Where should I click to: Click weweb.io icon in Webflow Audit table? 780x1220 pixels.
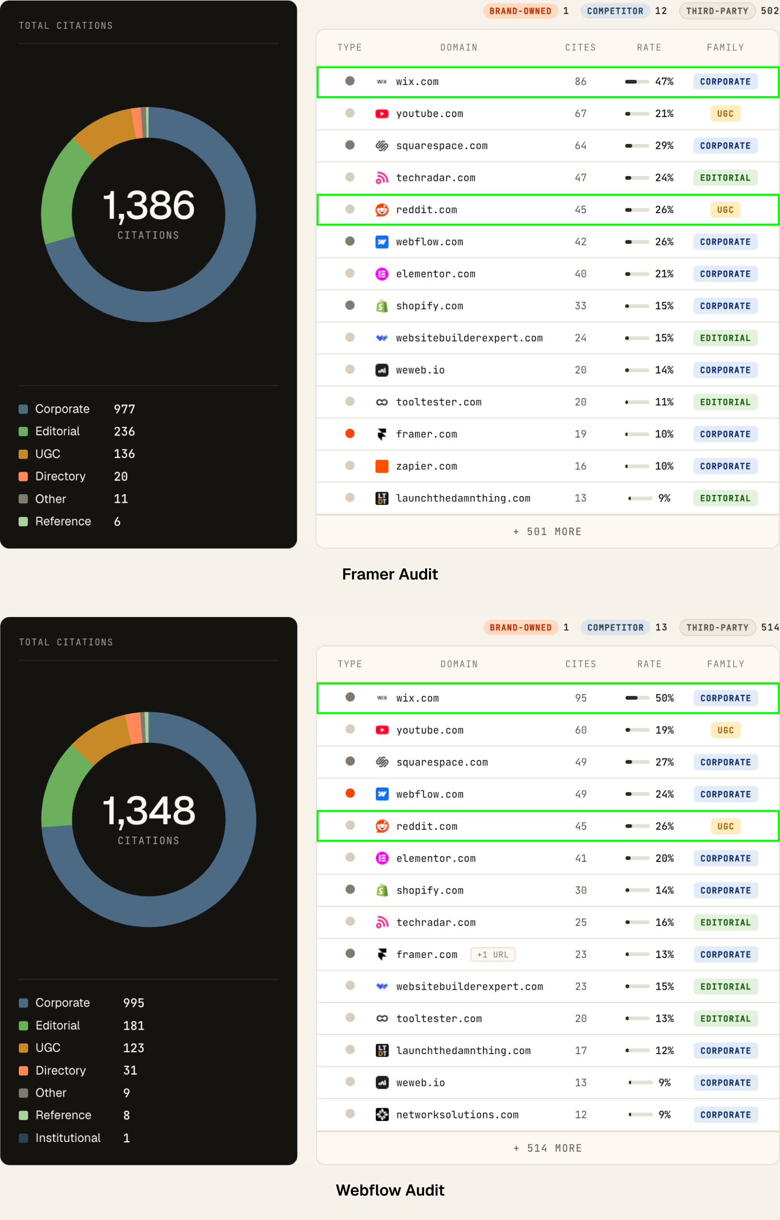point(382,1082)
